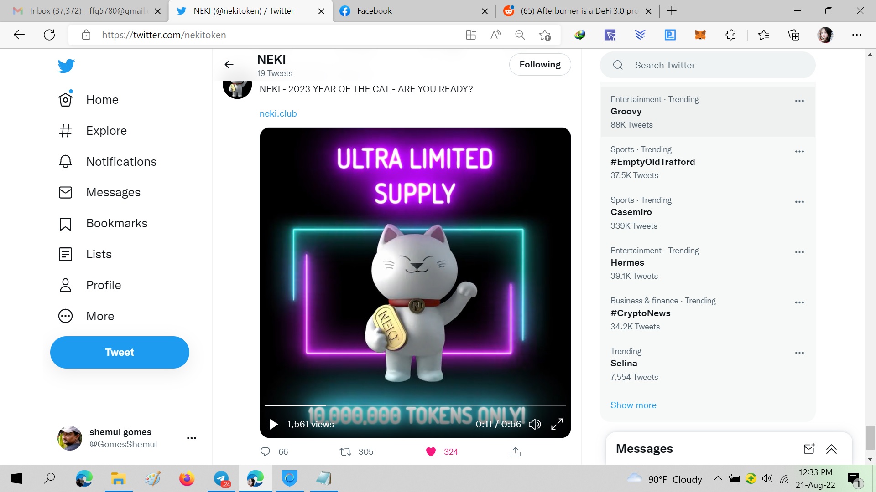The width and height of the screenshot is (876, 492).
Task: Open options for Selina trend
Action: pyautogui.click(x=799, y=353)
